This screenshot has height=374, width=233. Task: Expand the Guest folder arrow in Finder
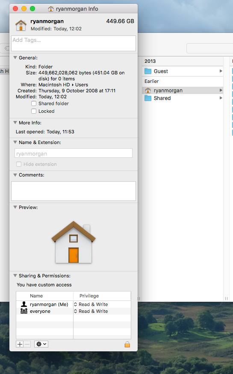221,71
